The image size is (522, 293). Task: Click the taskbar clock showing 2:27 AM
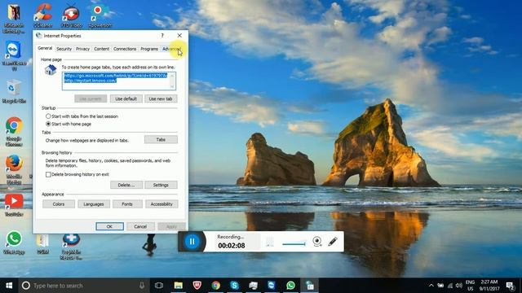click(x=489, y=286)
